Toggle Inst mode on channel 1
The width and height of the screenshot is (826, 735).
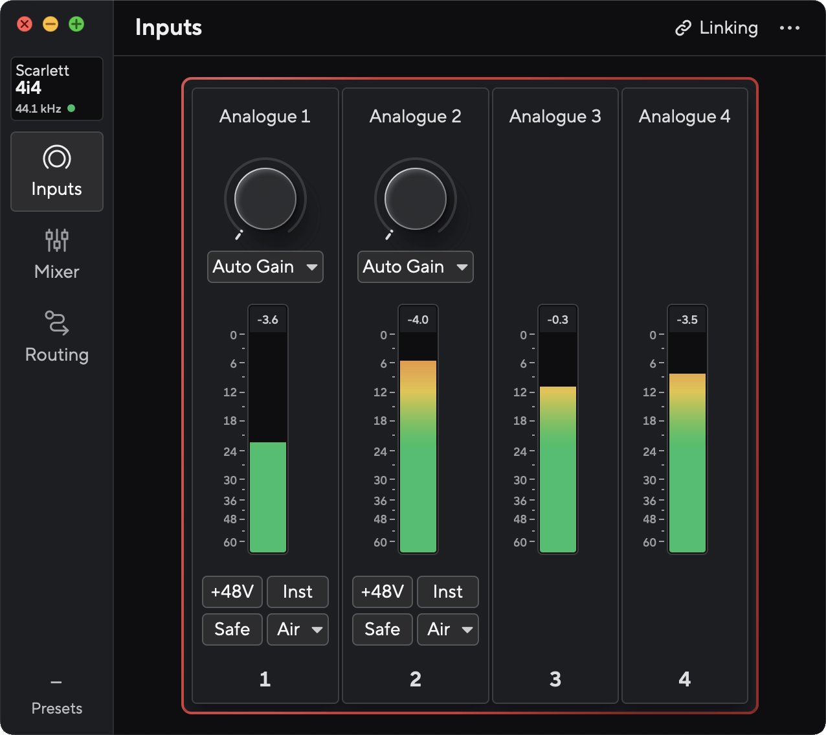298,592
